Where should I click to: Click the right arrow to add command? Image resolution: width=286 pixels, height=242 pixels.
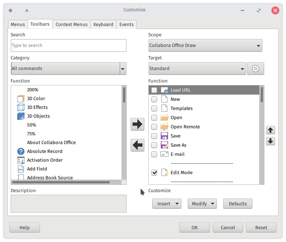tap(137, 124)
